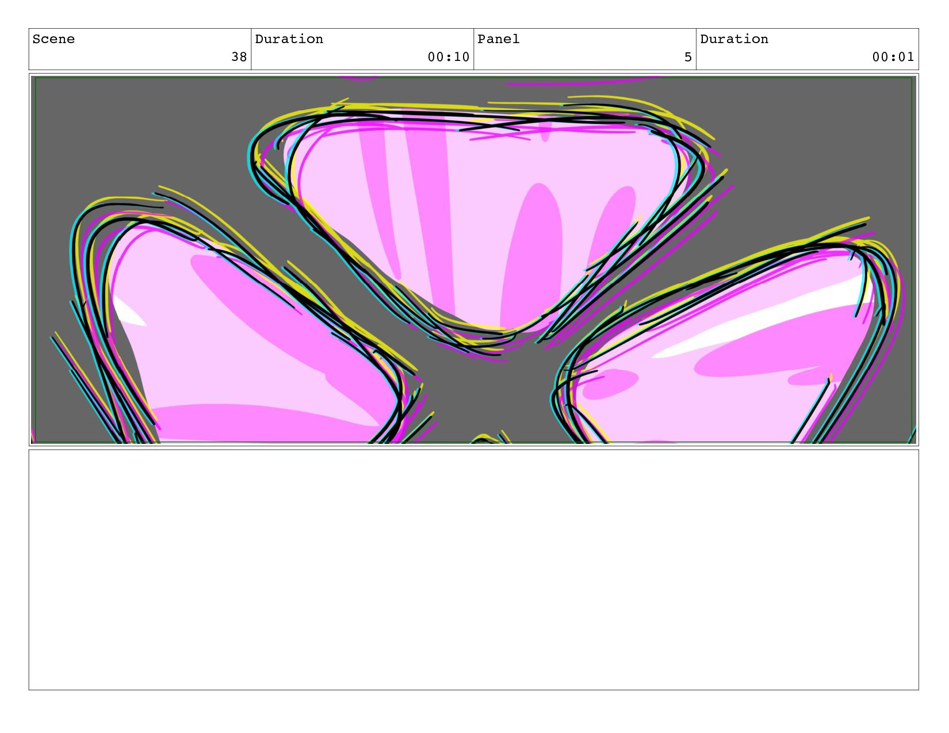Select the 00:01 panel duration value

(893, 57)
